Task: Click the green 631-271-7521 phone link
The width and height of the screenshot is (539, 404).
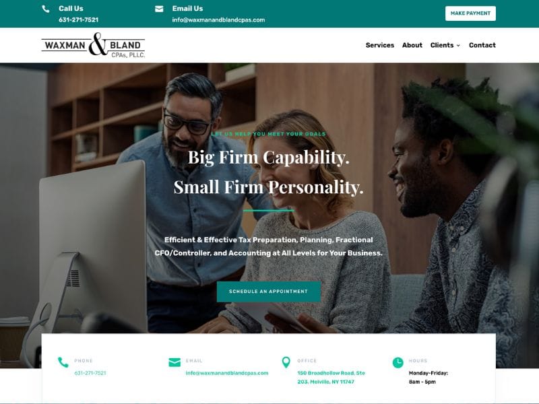Action: click(x=90, y=373)
